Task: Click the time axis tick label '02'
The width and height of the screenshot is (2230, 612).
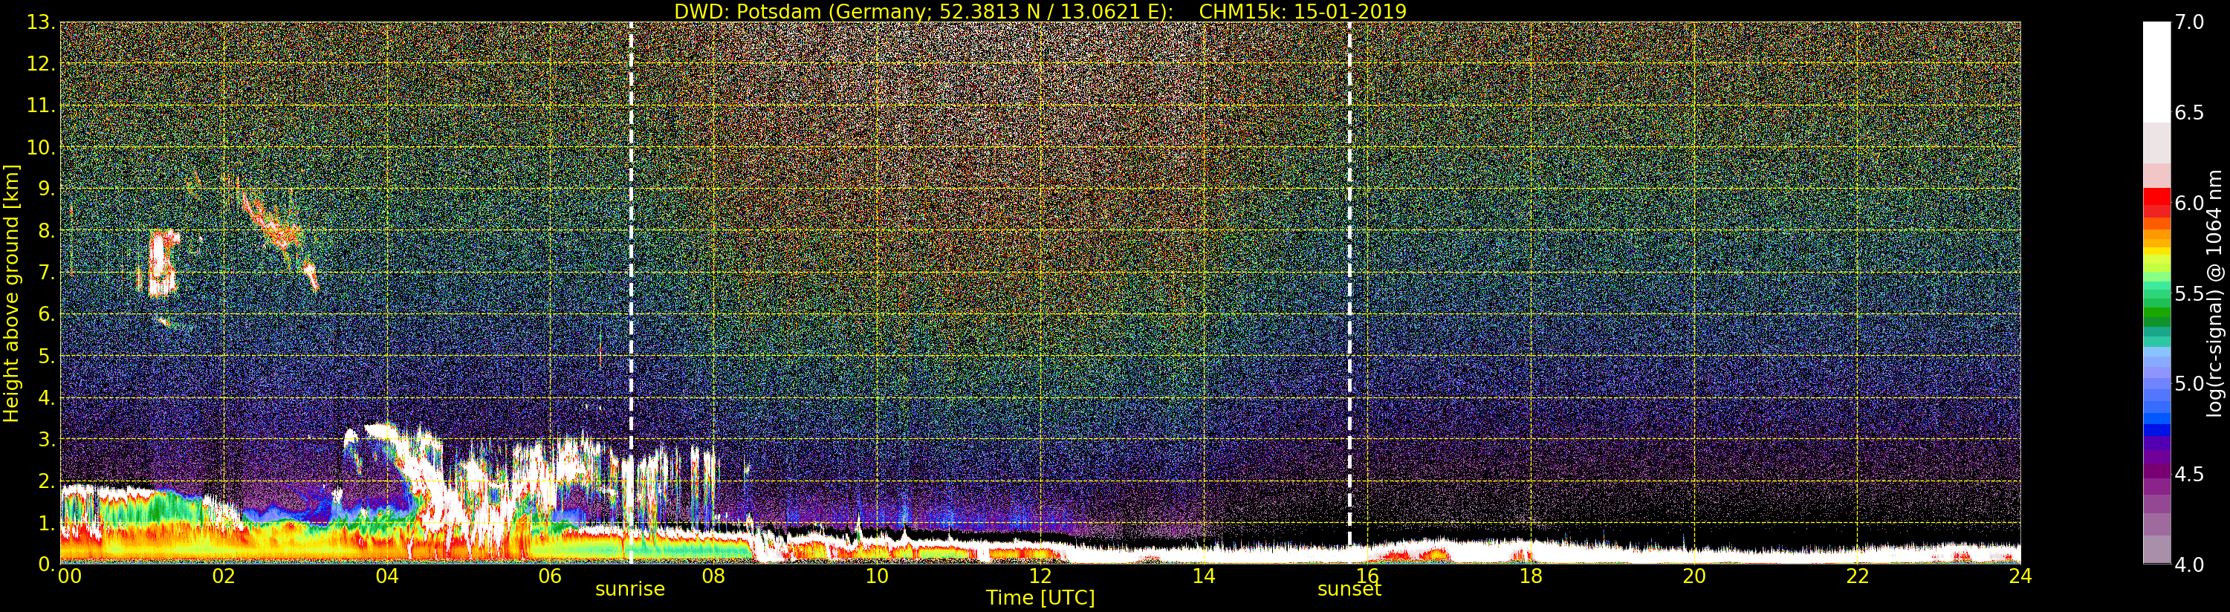Action: (x=224, y=576)
